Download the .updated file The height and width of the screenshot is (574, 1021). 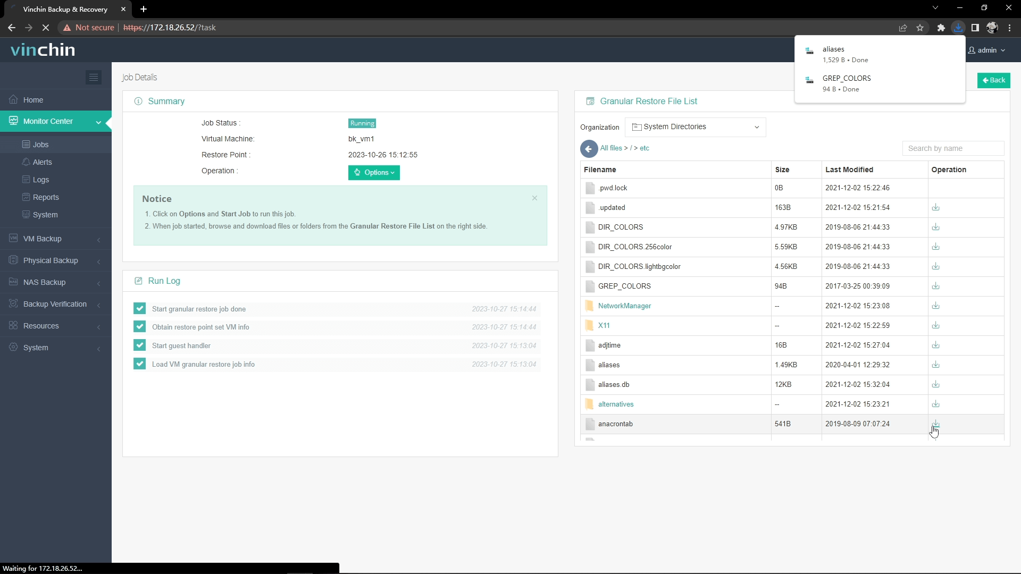(x=936, y=207)
